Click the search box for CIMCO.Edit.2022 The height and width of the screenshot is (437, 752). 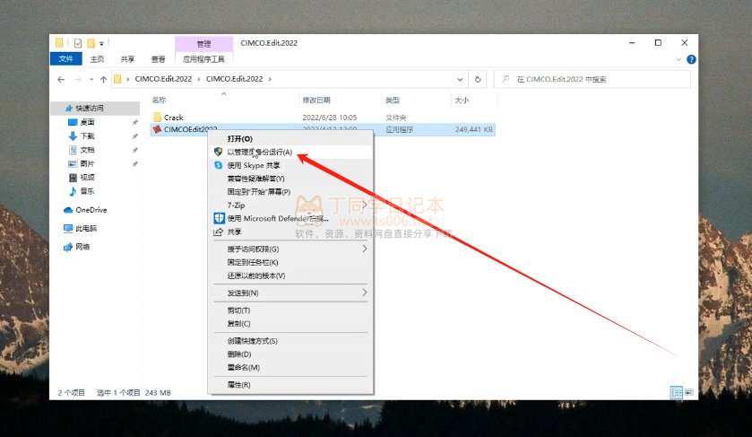pyautogui.click(x=592, y=79)
